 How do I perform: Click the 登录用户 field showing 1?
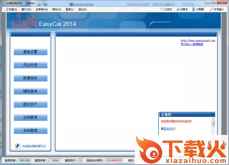click(x=81, y=160)
